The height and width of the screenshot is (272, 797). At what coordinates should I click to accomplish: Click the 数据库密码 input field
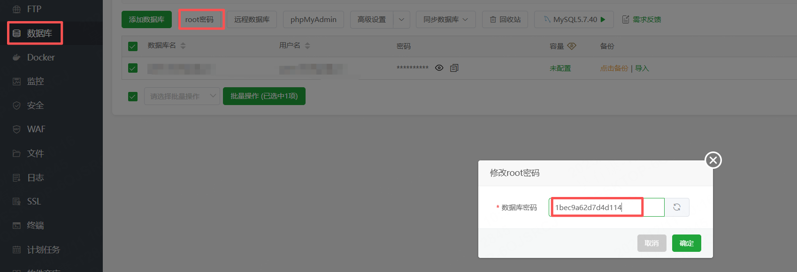[606, 207]
